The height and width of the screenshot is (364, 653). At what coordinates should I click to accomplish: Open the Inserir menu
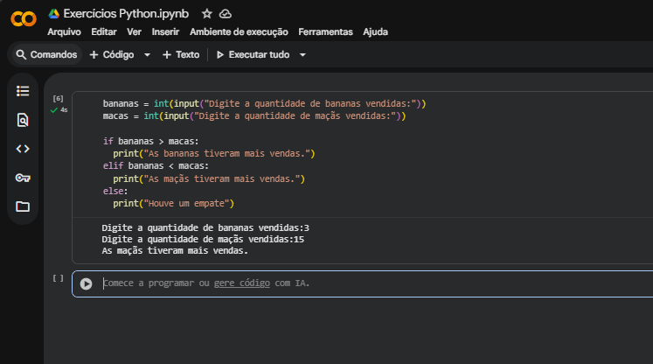pyautogui.click(x=165, y=31)
